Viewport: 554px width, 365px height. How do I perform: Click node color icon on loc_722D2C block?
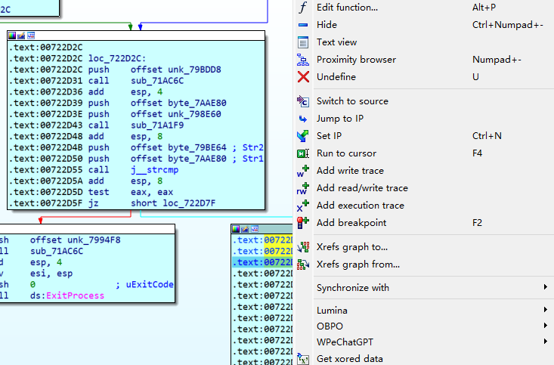(x=12, y=36)
